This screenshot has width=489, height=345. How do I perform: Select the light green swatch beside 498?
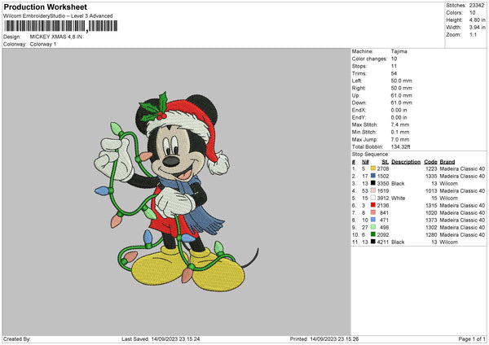pyautogui.click(x=372, y=227)
